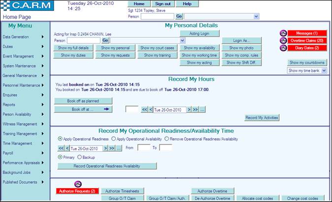Open the Duties menu in My Menu
The height and width of the screenshot is (202, 332).
click(25, 47)
